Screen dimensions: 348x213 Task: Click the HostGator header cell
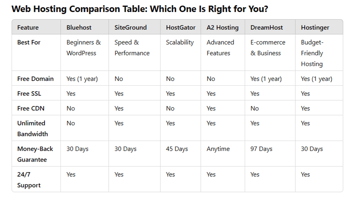pos(181,27)
